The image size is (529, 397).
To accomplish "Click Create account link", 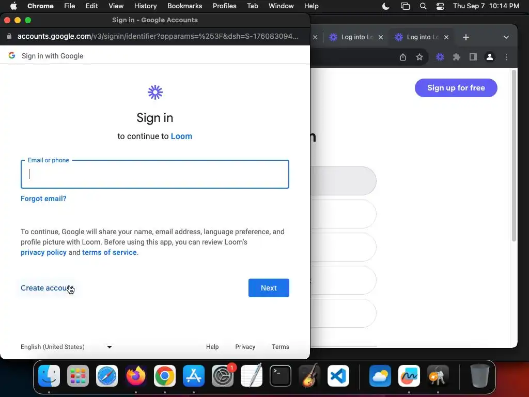I will click(x=46, y=288).
